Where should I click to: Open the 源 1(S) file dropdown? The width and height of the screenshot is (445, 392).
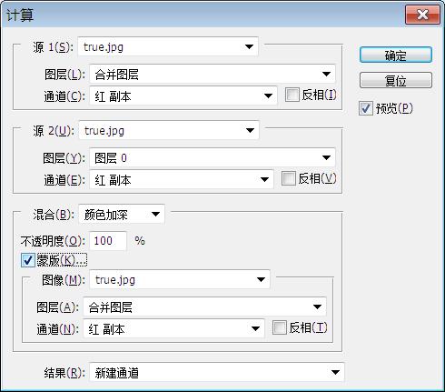168,46
